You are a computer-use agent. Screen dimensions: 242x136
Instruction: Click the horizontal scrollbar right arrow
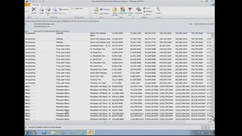[210, 122]
